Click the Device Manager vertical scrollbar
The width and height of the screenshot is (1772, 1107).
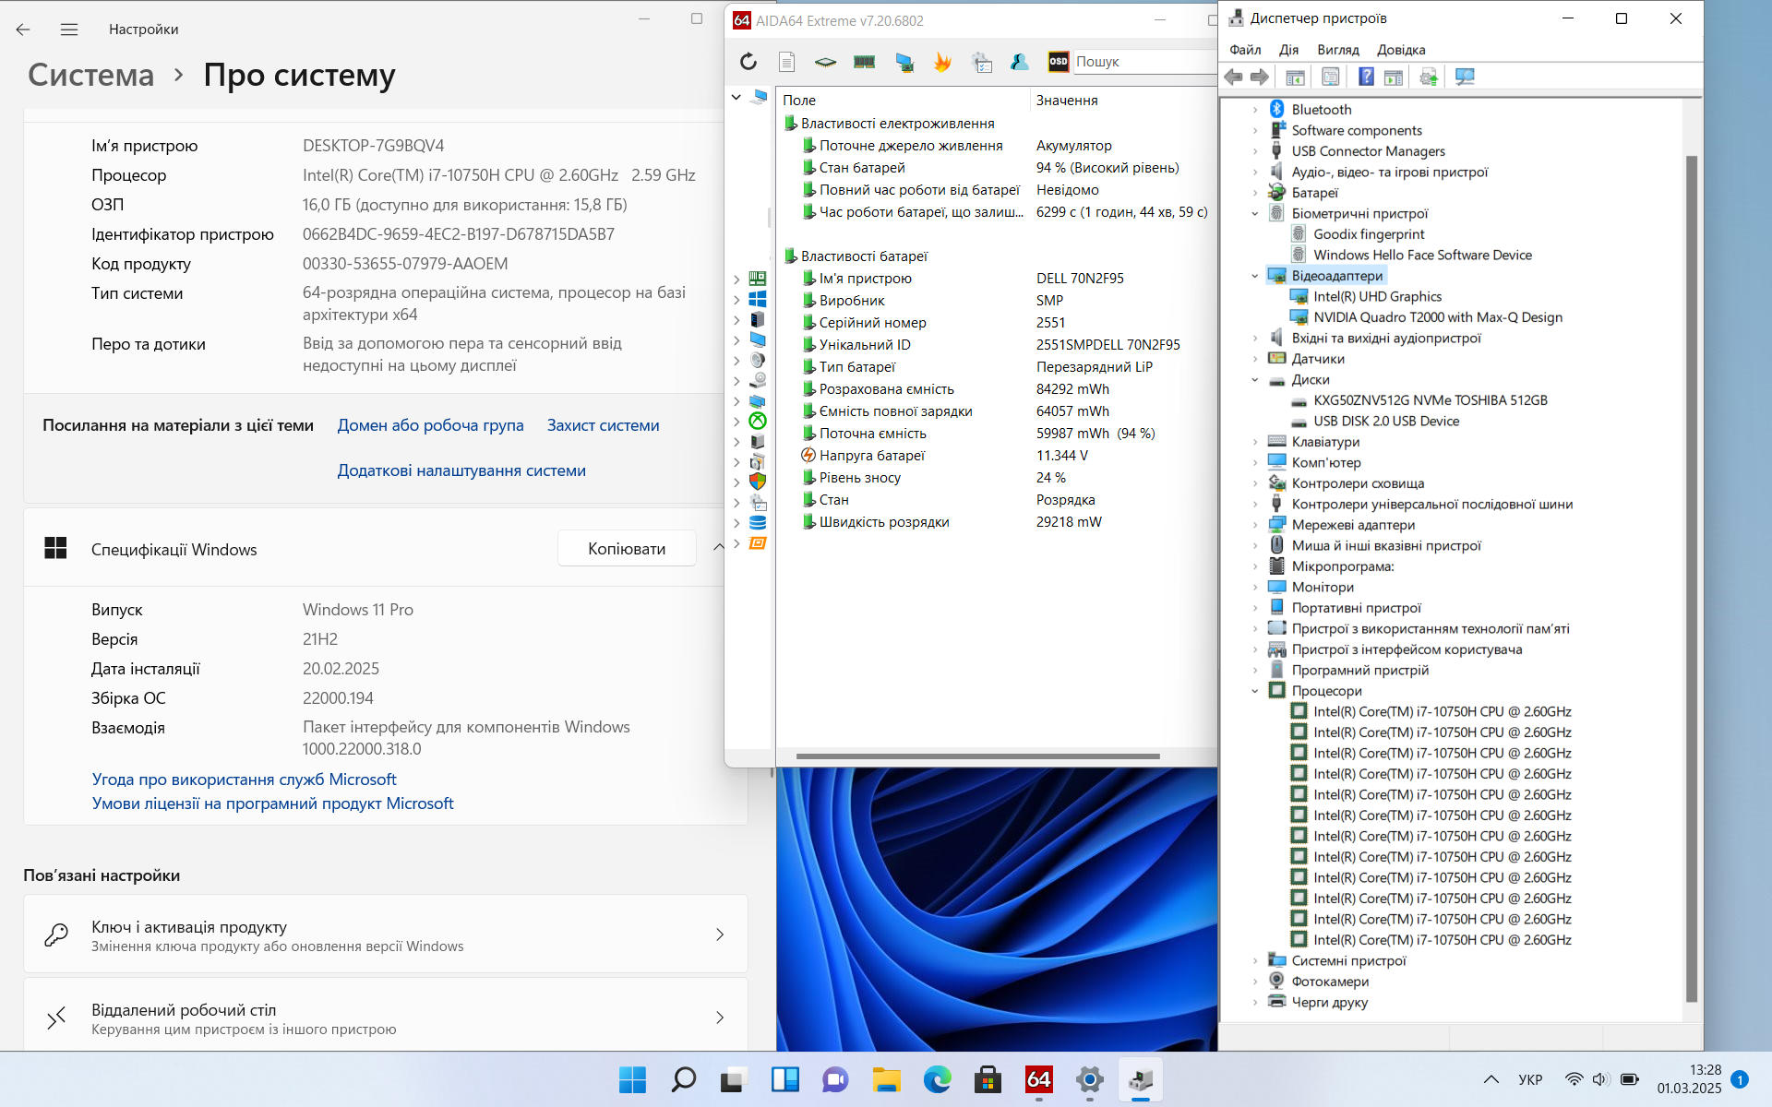[x=1692, y=578]
